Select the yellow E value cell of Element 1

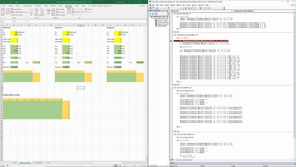pyautogui.click(x=14, y=32)
